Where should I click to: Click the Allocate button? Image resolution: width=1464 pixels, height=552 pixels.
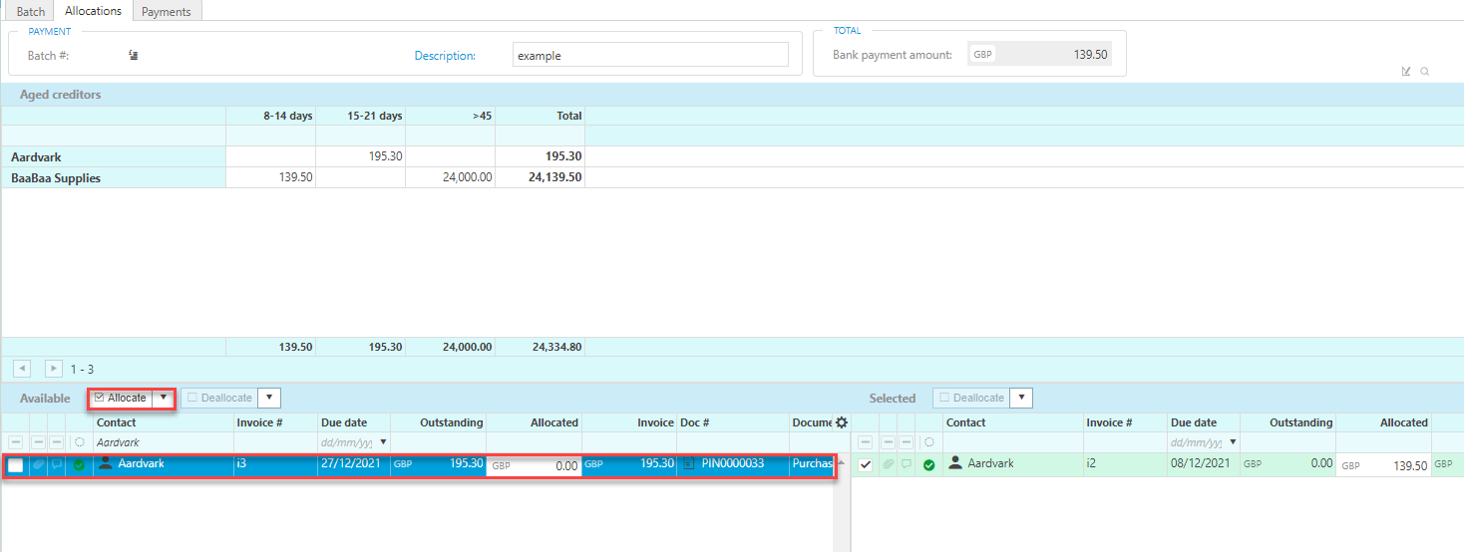(120, 399)
